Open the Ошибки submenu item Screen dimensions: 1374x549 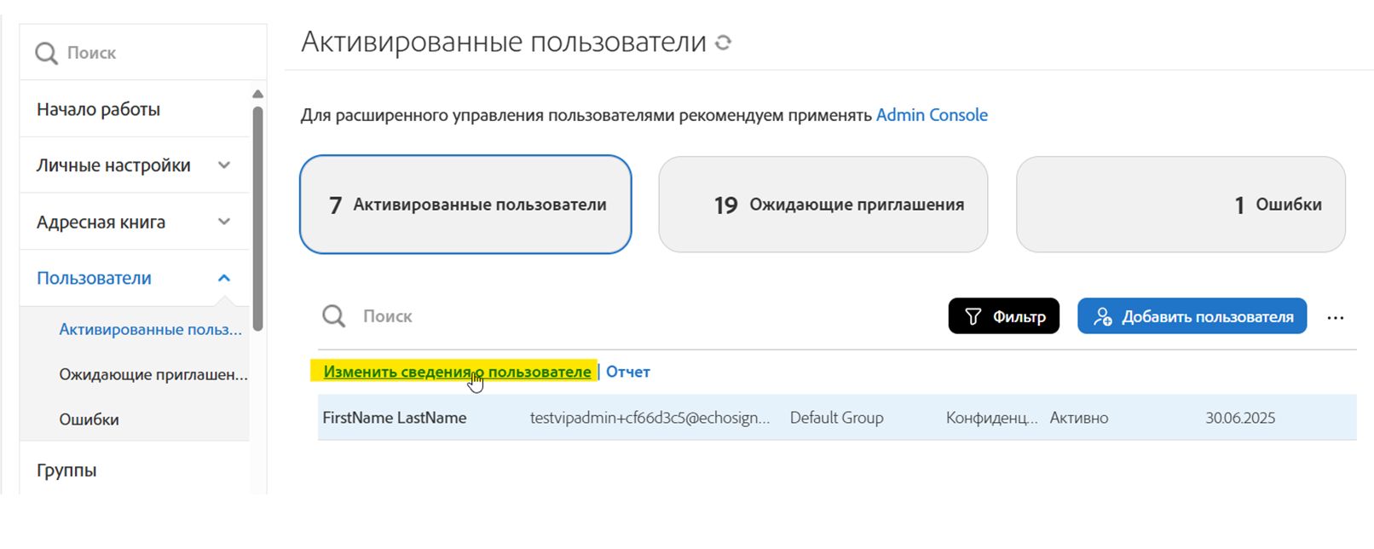point(89,419)
